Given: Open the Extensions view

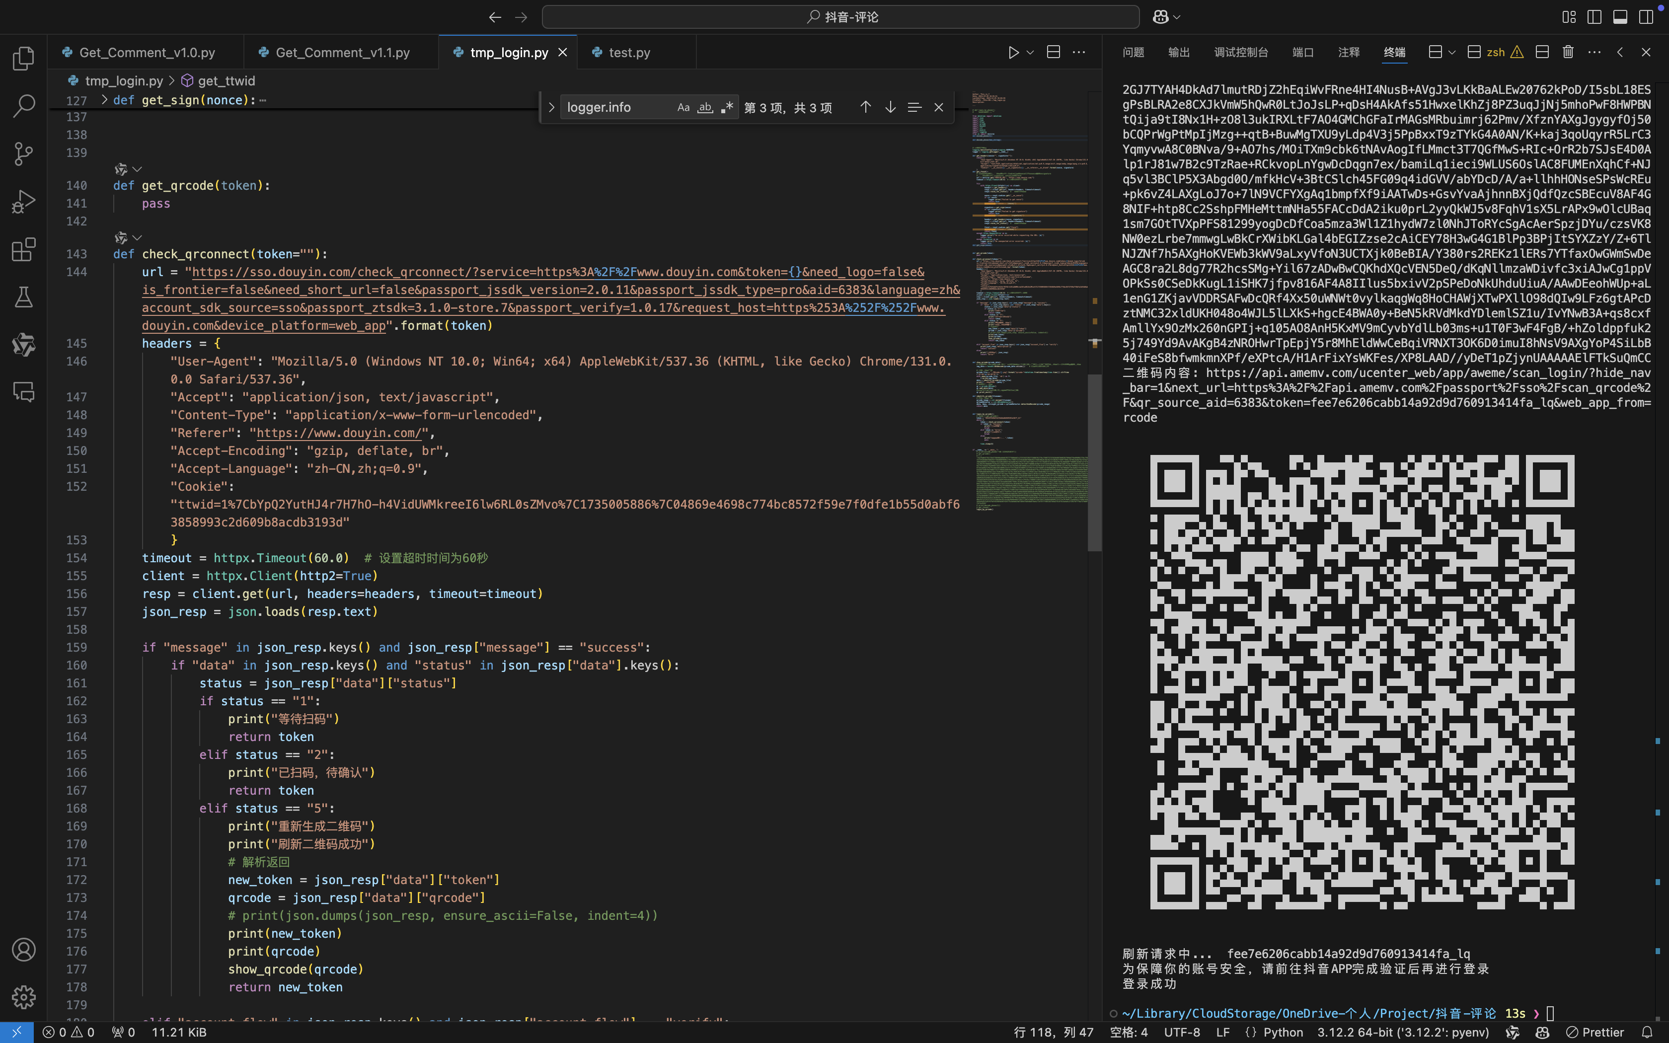Looking at the screenshot, I should pyautogui.click(x=23, y=249).
